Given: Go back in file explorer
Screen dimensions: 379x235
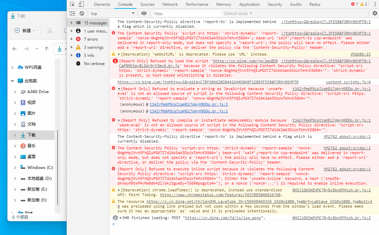Looking at the screenshot, I should click(15, 49).
